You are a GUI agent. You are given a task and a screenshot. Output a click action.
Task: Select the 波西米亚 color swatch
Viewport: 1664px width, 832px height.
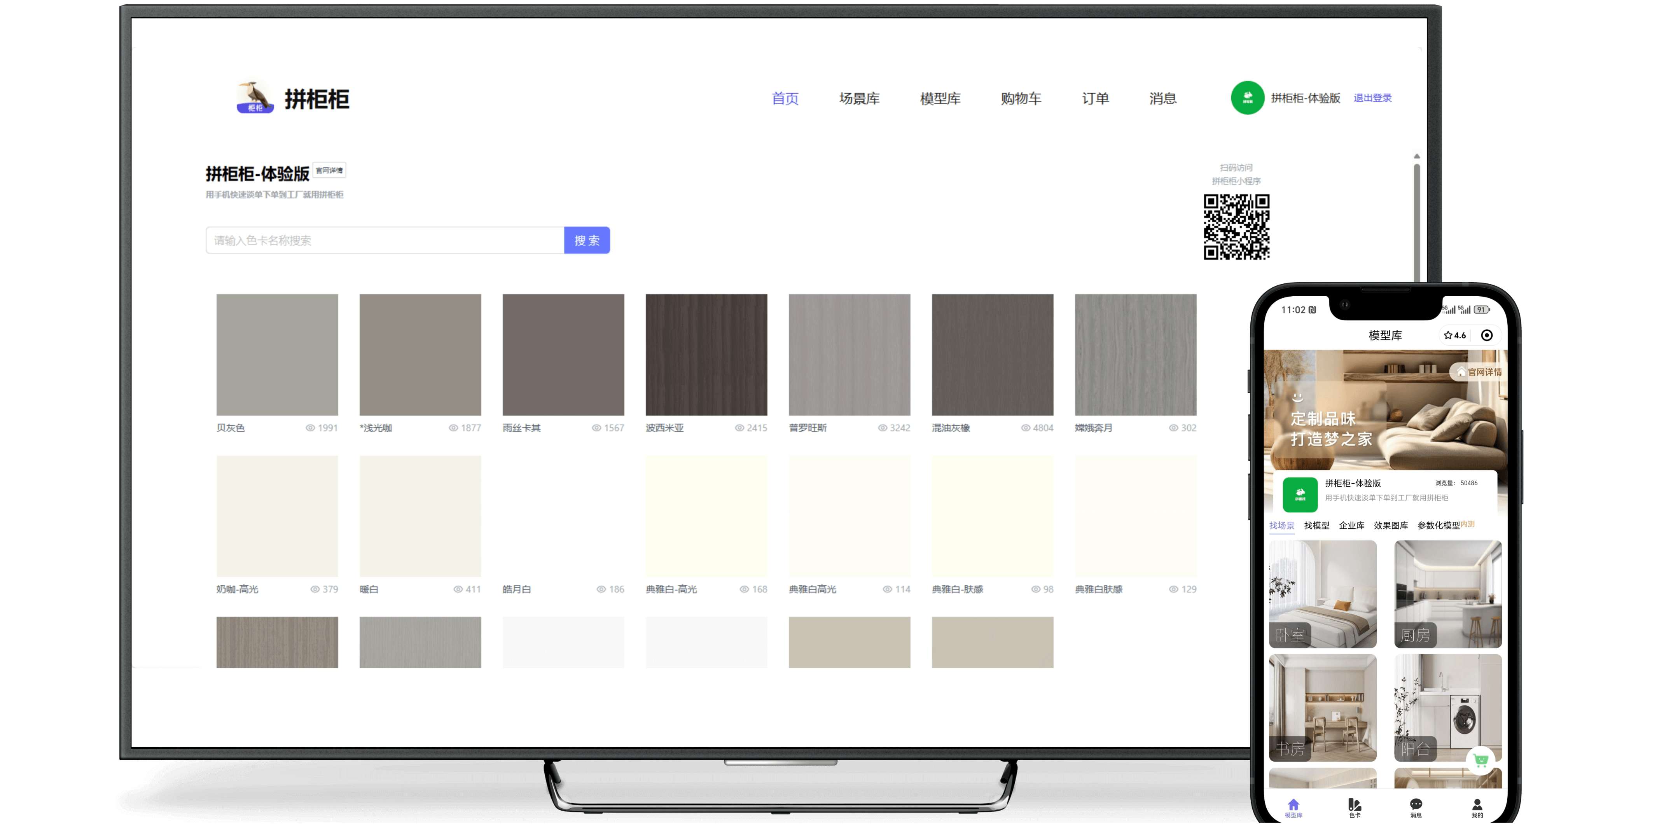[x=706, y=355]
